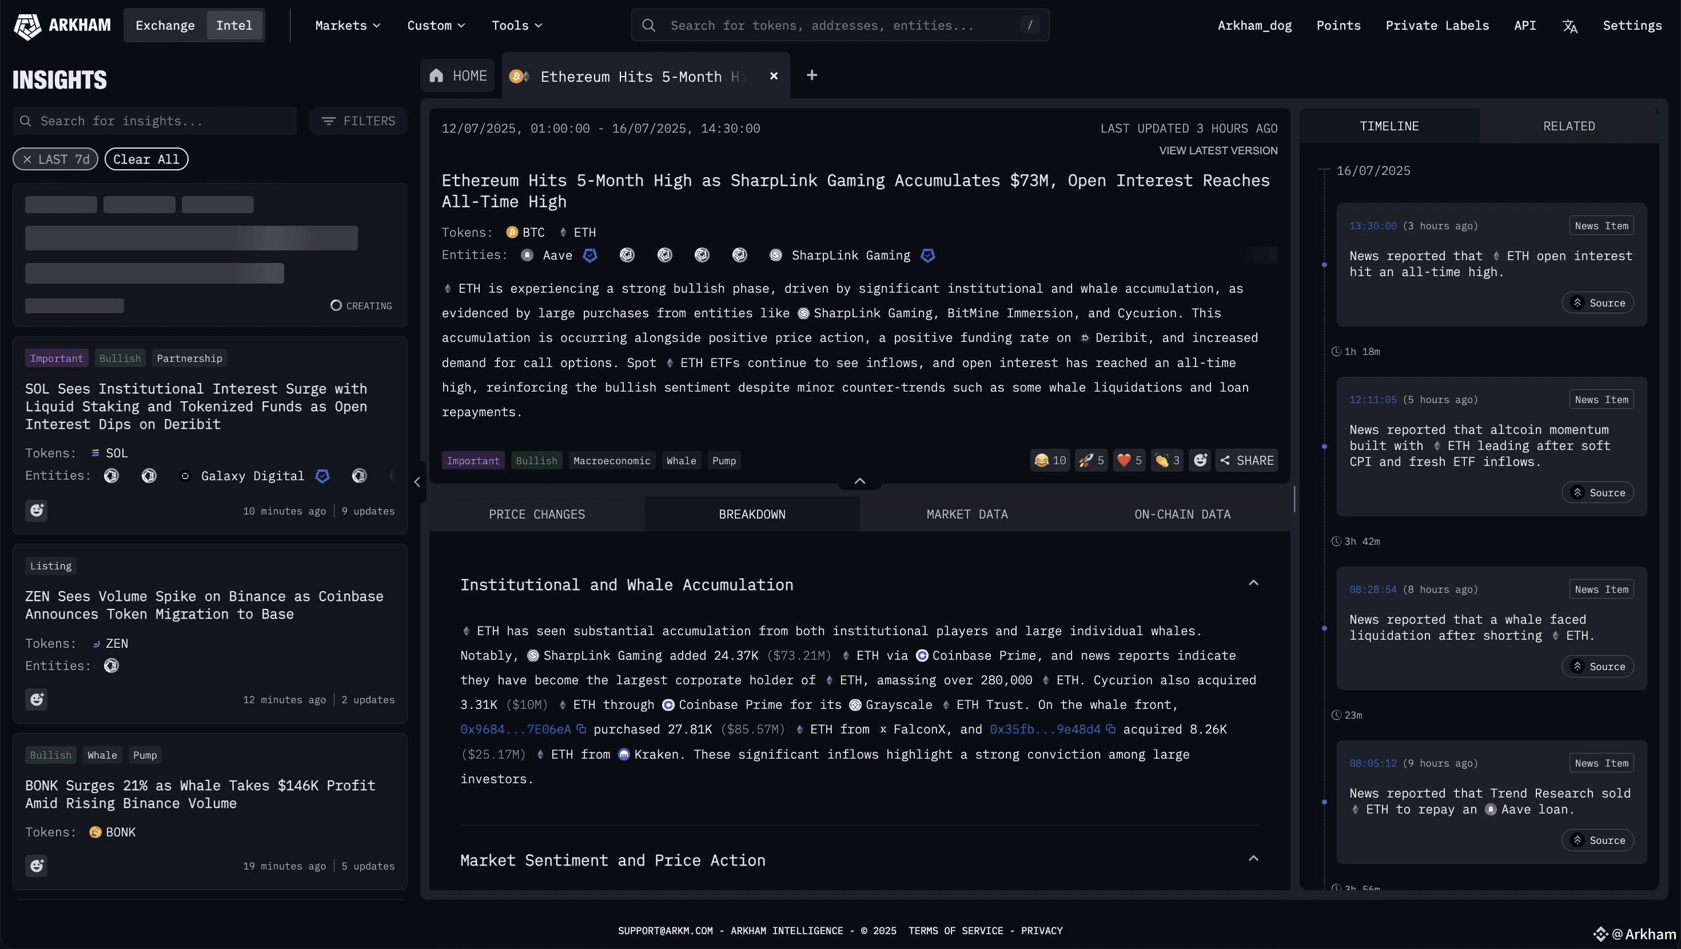Screen dimensions: 1681x949
Task: Collapse Institutional and Whale Accumulation section
Action: [x=1253, y=583]
